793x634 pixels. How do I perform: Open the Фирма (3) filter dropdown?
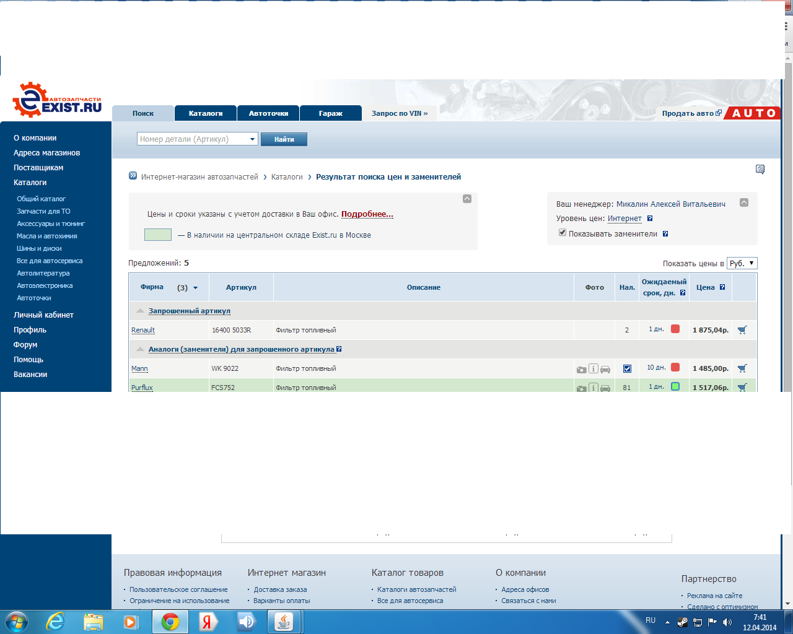196,288
